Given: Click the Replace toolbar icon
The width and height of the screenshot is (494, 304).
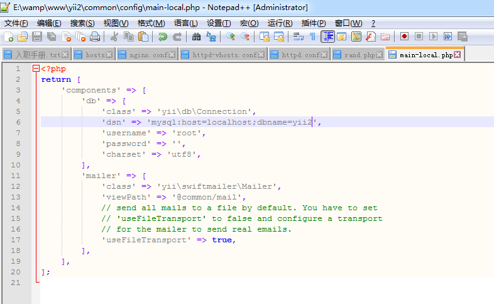Looking at the screenshot, I should tap(211, 37).
